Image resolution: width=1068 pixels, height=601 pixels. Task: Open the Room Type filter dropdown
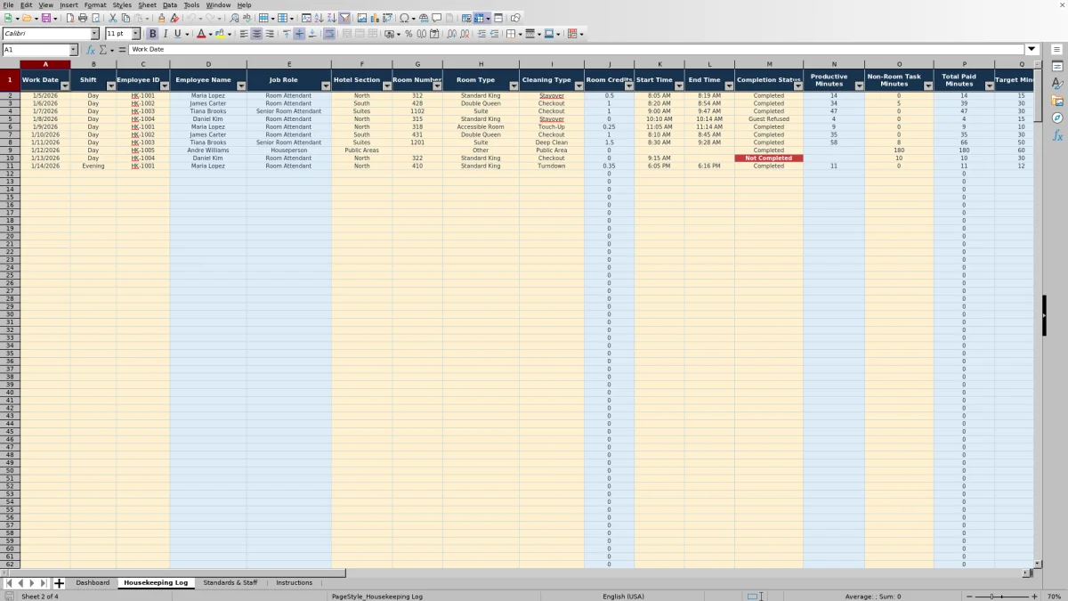514,86
